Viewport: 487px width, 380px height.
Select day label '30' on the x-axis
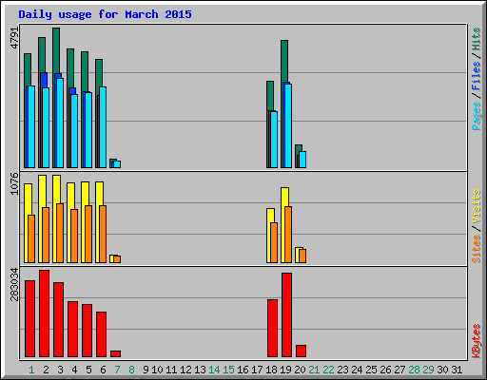(442, 370)
